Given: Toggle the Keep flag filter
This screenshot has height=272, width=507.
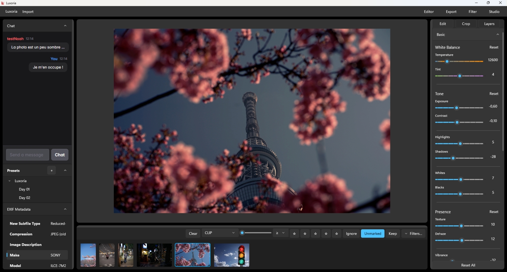Looking at the screenshot, I should (392, 234).
